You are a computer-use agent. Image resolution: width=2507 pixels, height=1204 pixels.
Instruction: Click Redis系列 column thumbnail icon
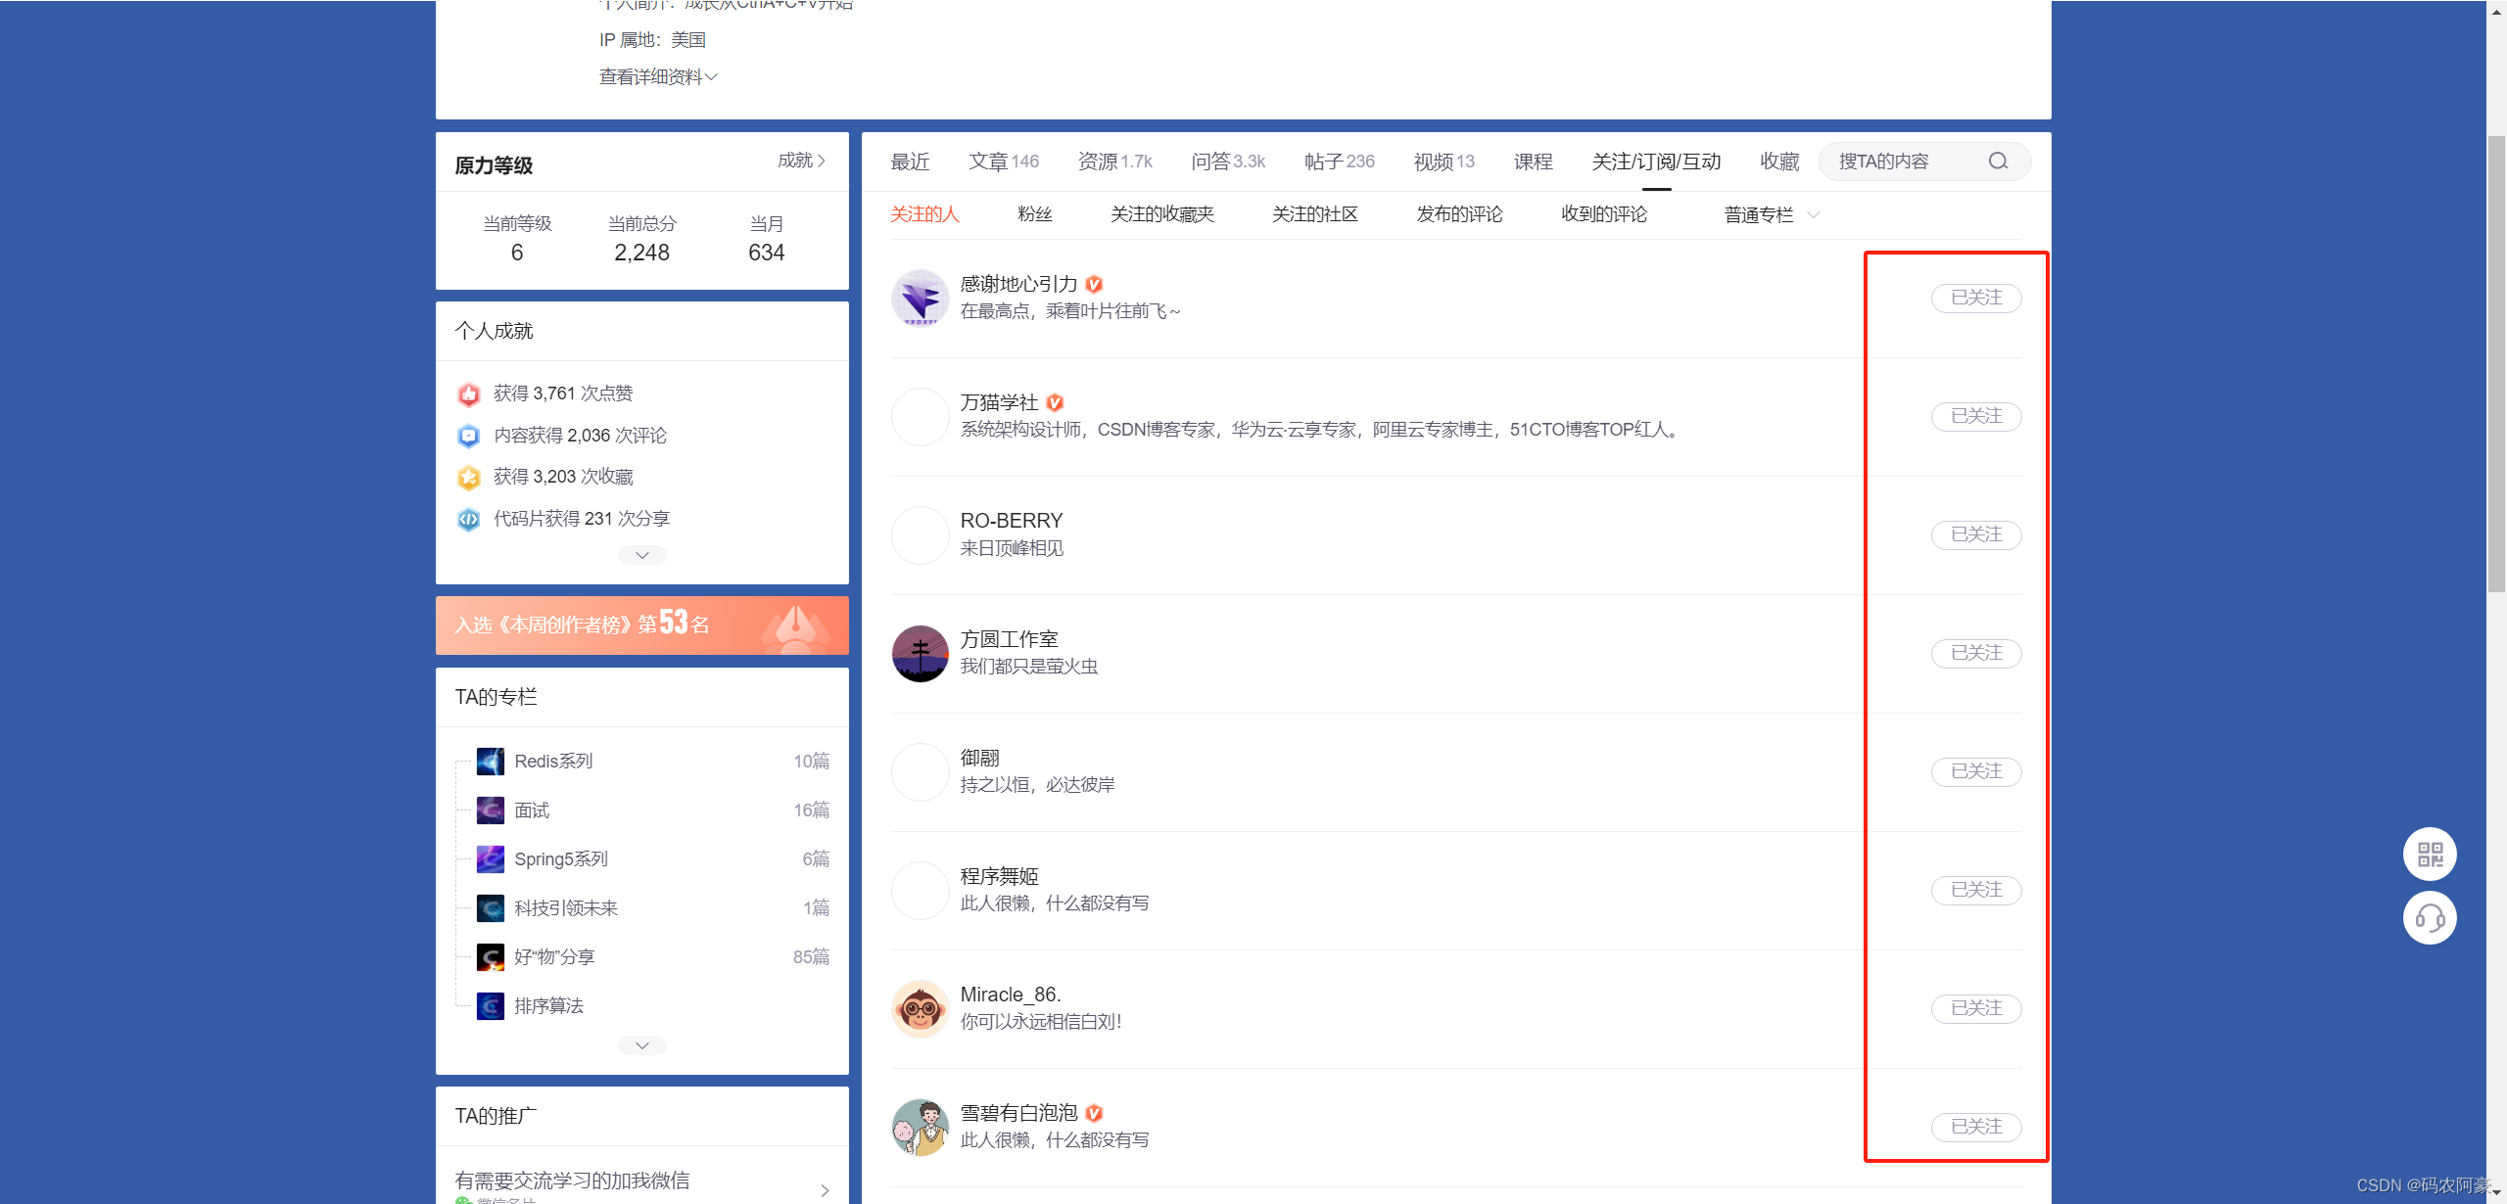point(490,762)
